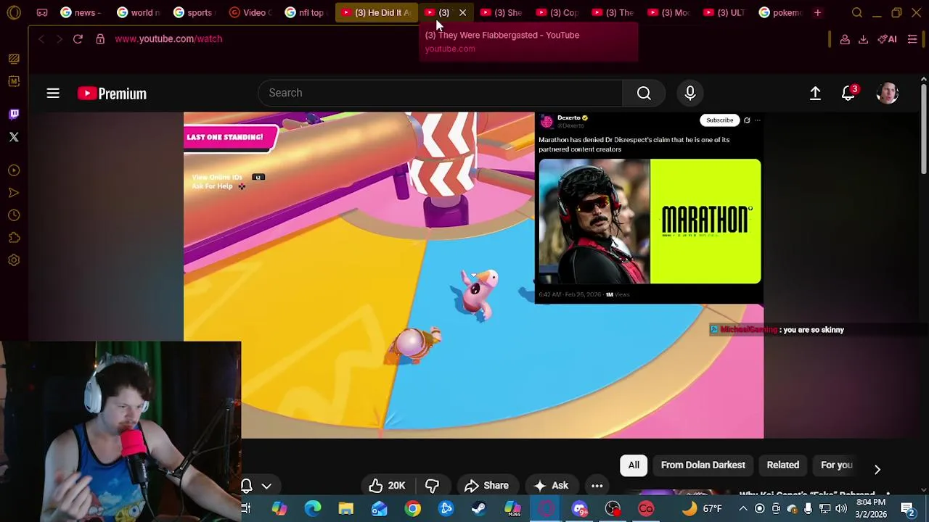Click the Subscribe button in Dexerto tweet
The width and height of the screenshot is (929, 522).
click(x=719, y=120)
